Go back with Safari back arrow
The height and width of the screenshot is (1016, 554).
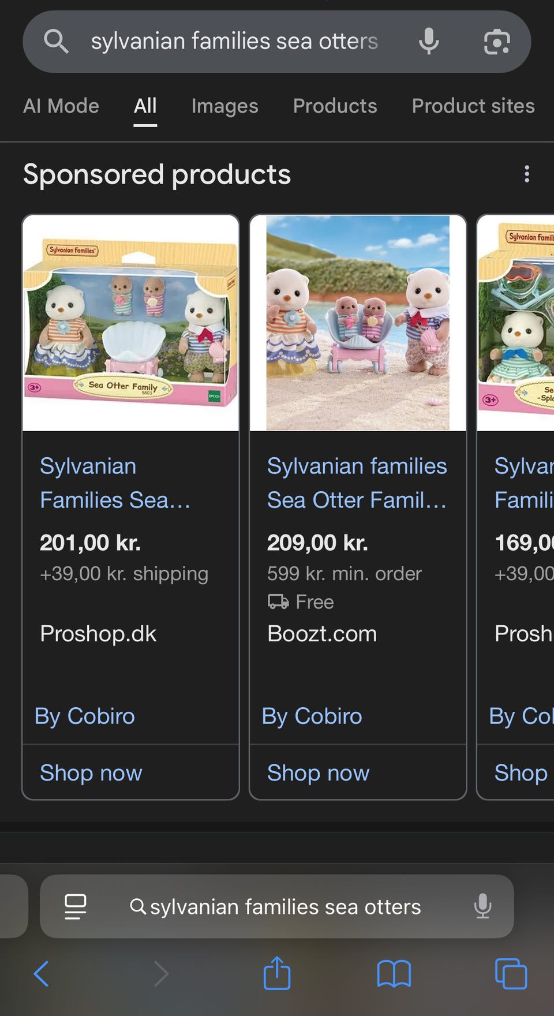coord(42,974)
